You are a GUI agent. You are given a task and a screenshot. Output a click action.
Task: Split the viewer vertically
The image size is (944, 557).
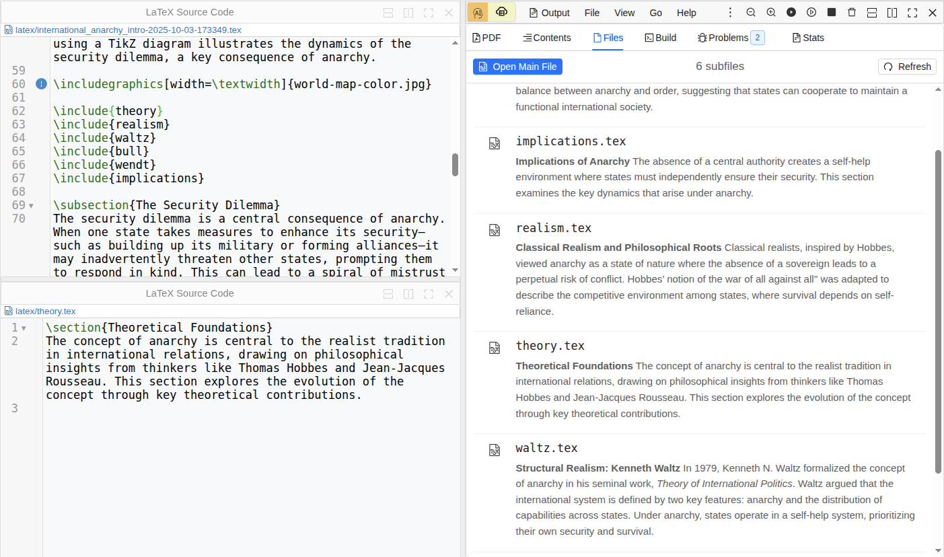892,12
